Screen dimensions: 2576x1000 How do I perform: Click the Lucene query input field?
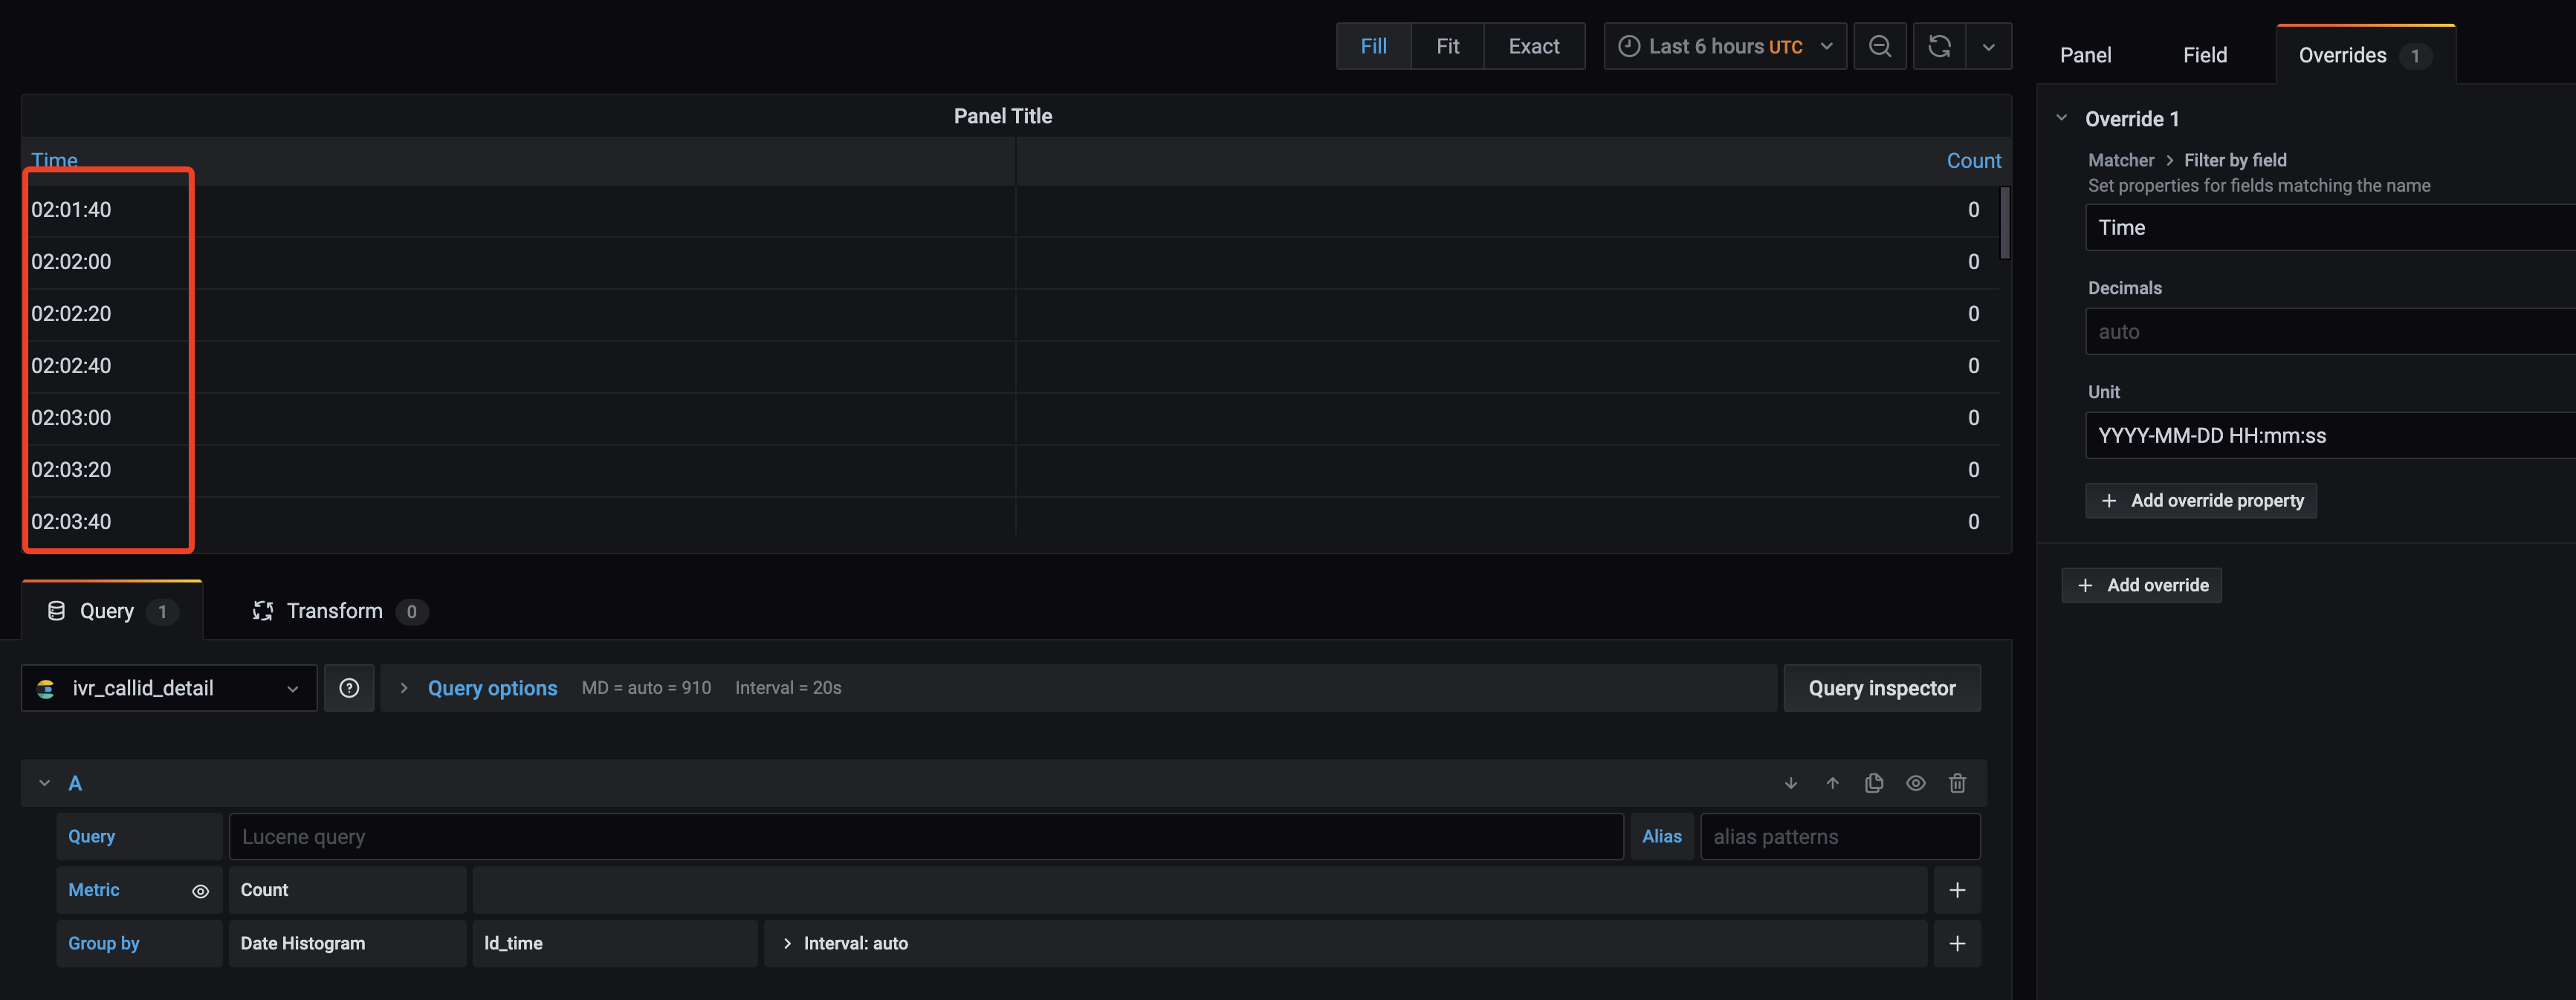pyautogui.click(x=900, y=836)
